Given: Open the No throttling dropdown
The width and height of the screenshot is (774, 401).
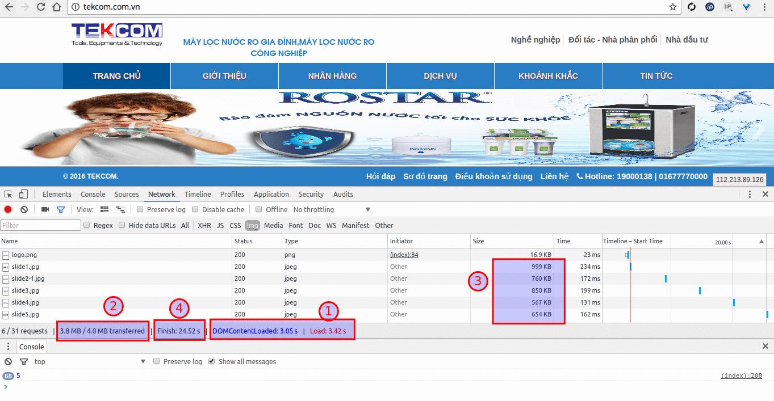Looking at the screenshot, I should 332,209.
